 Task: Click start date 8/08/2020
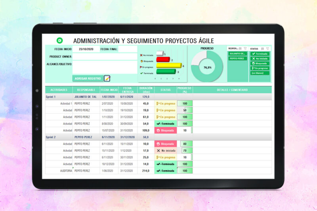point(107,124)
